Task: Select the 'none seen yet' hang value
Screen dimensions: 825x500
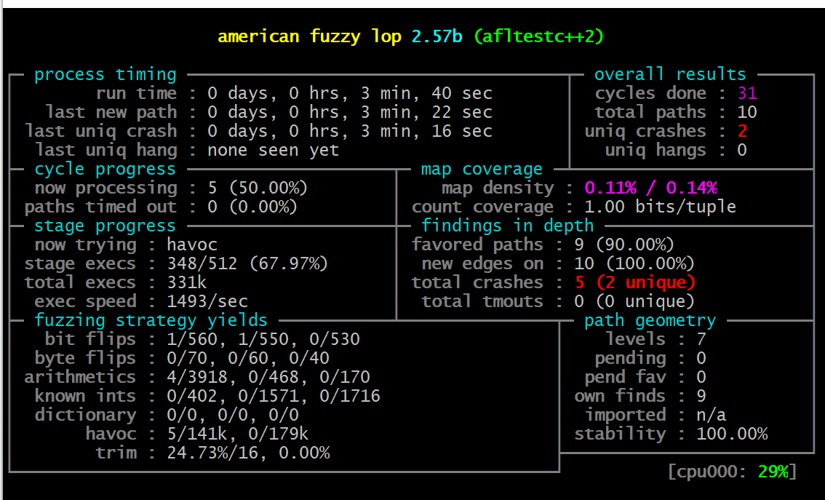Action: pos(273,151)
